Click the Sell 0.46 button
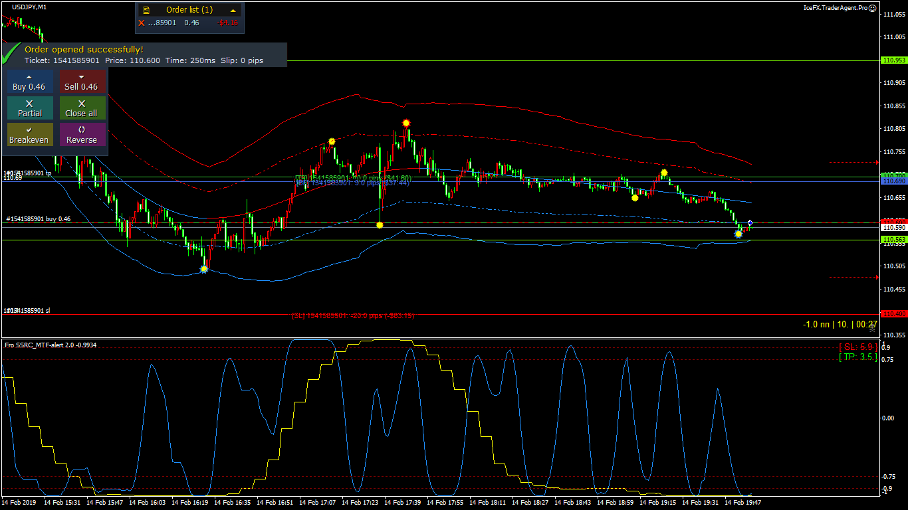Image resolution: width=908 pixels, height=510 pixels. [x=82, y=82]
